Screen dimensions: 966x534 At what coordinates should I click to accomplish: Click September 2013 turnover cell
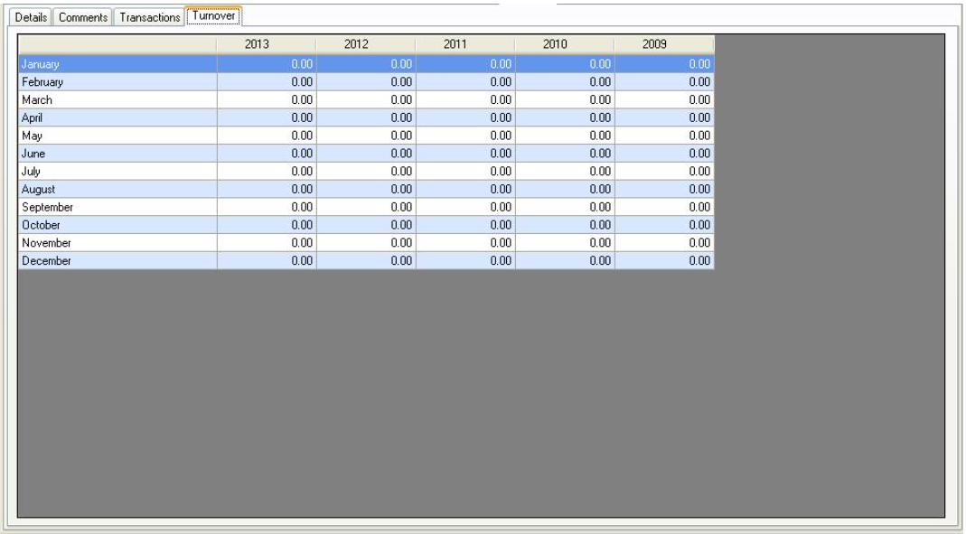[267, 207]
